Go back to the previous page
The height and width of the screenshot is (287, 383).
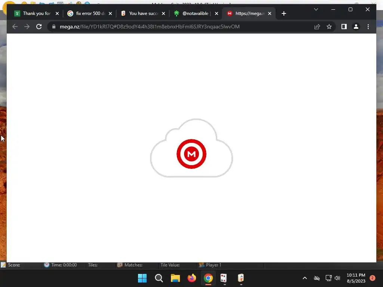[15, 27]
